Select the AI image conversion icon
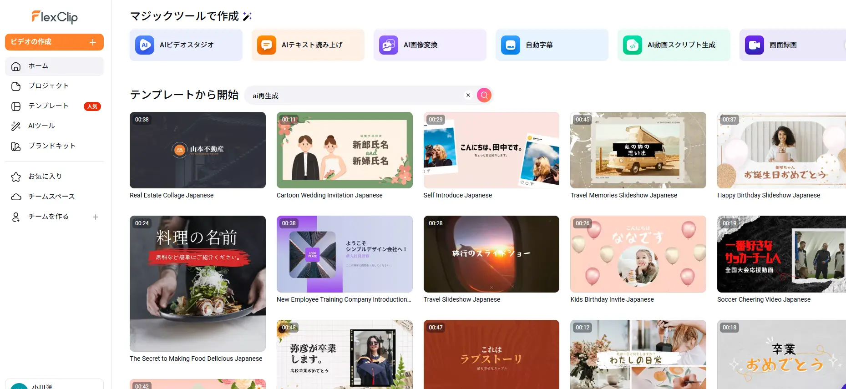The width and height of the screenshot is (846, 389). coord(389,45)
